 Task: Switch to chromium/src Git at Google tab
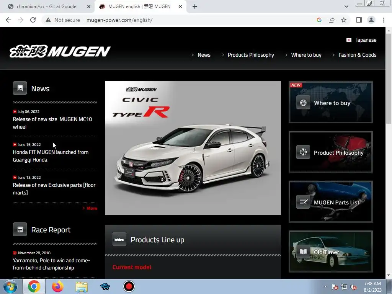[47, 7]
